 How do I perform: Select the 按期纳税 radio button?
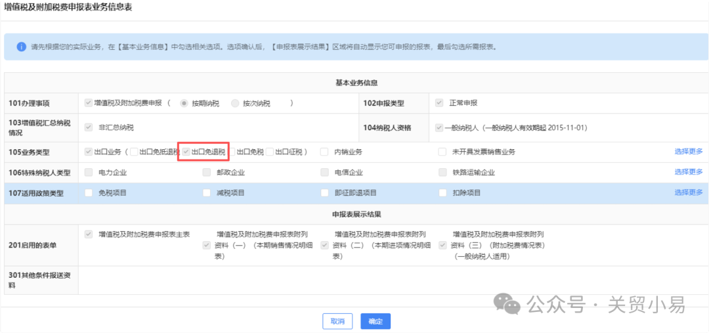(184, 103)
